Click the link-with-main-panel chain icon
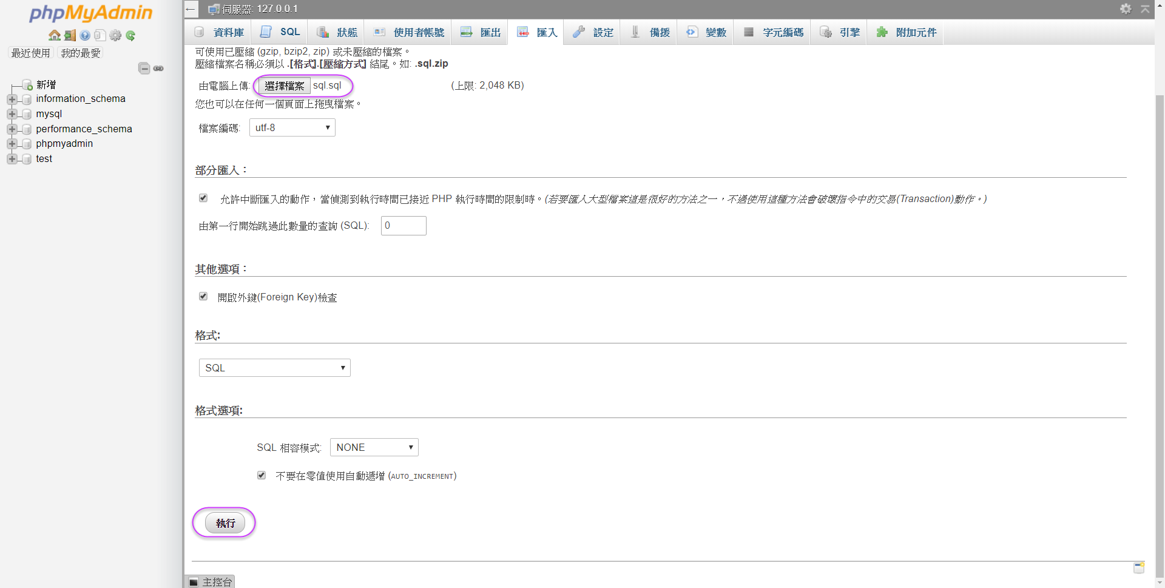This screenshot has width=1165, height=588. [158, 69]
